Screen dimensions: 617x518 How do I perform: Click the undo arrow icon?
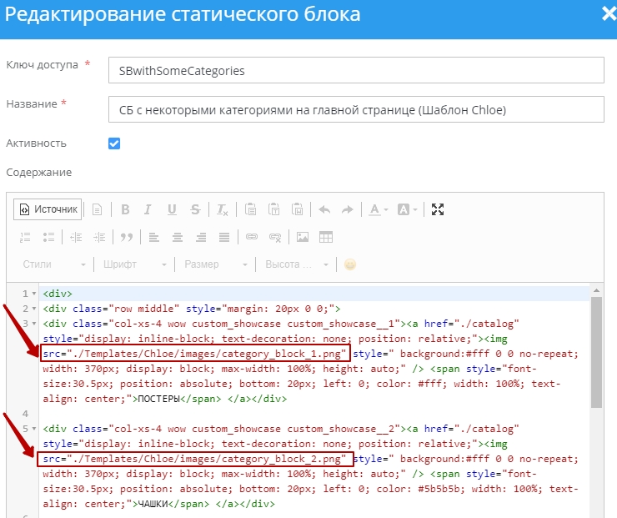[x=324, y=209]
